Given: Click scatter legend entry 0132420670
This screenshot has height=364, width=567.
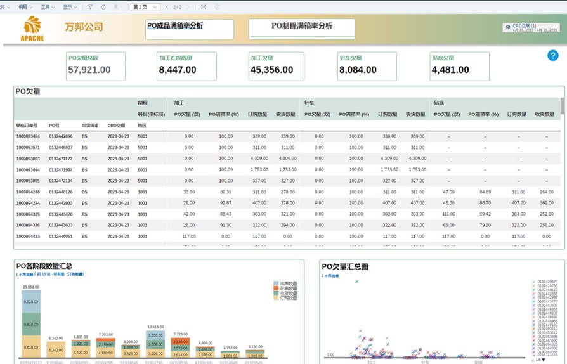Looking at the screenshot, I should point(545,282).
